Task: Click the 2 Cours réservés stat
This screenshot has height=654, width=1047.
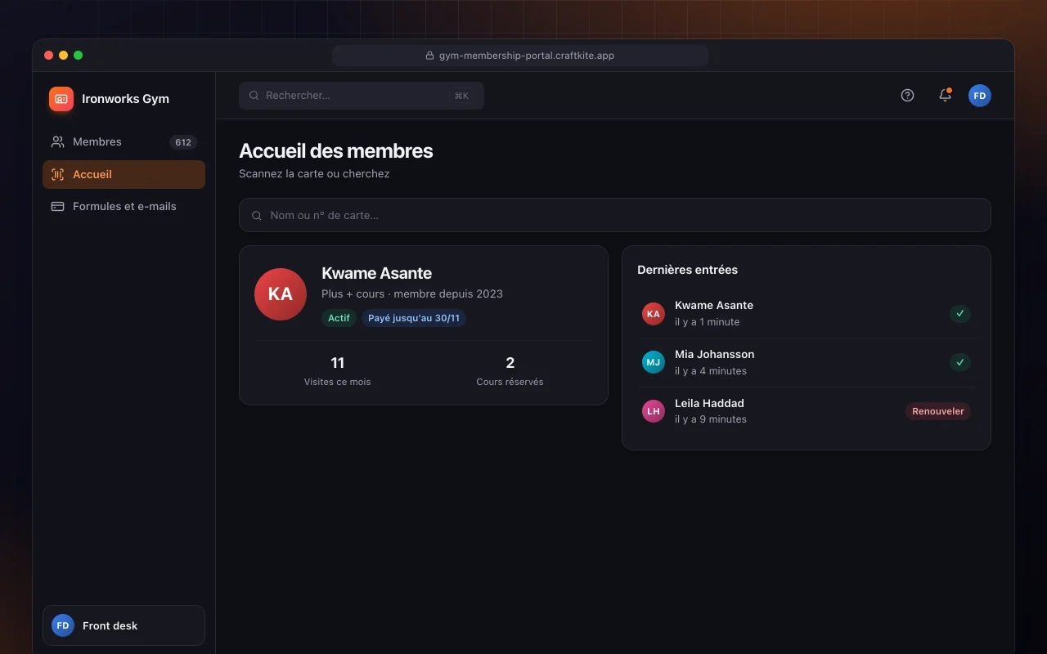Action: point(510,370)
